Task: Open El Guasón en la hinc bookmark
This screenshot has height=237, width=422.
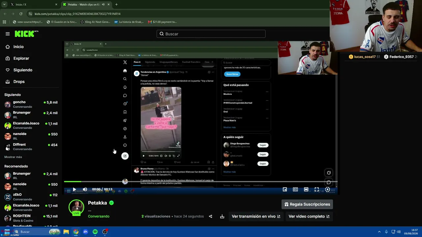Action: click(x=62, y=22)
